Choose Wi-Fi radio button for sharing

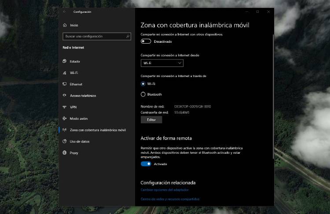click(143, 84)
